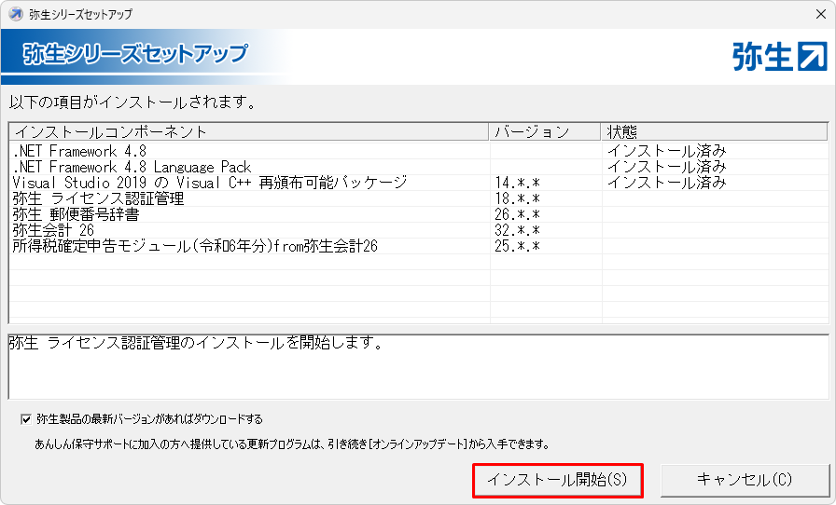Click the title bar app icon

pyautogui.click(x=15, y=14)
